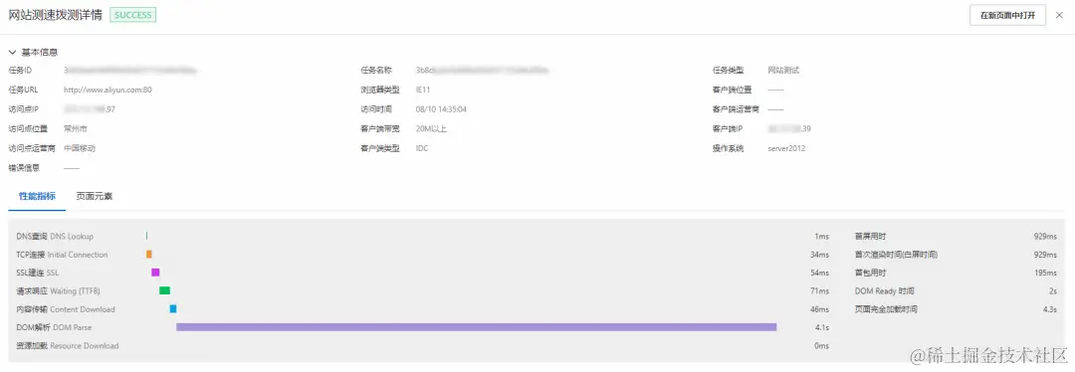Click the Content Download duration 46ms

(819, 309)
